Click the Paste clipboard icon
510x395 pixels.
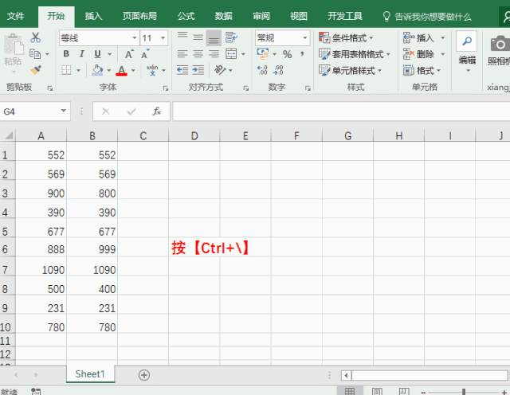[14, 45]
